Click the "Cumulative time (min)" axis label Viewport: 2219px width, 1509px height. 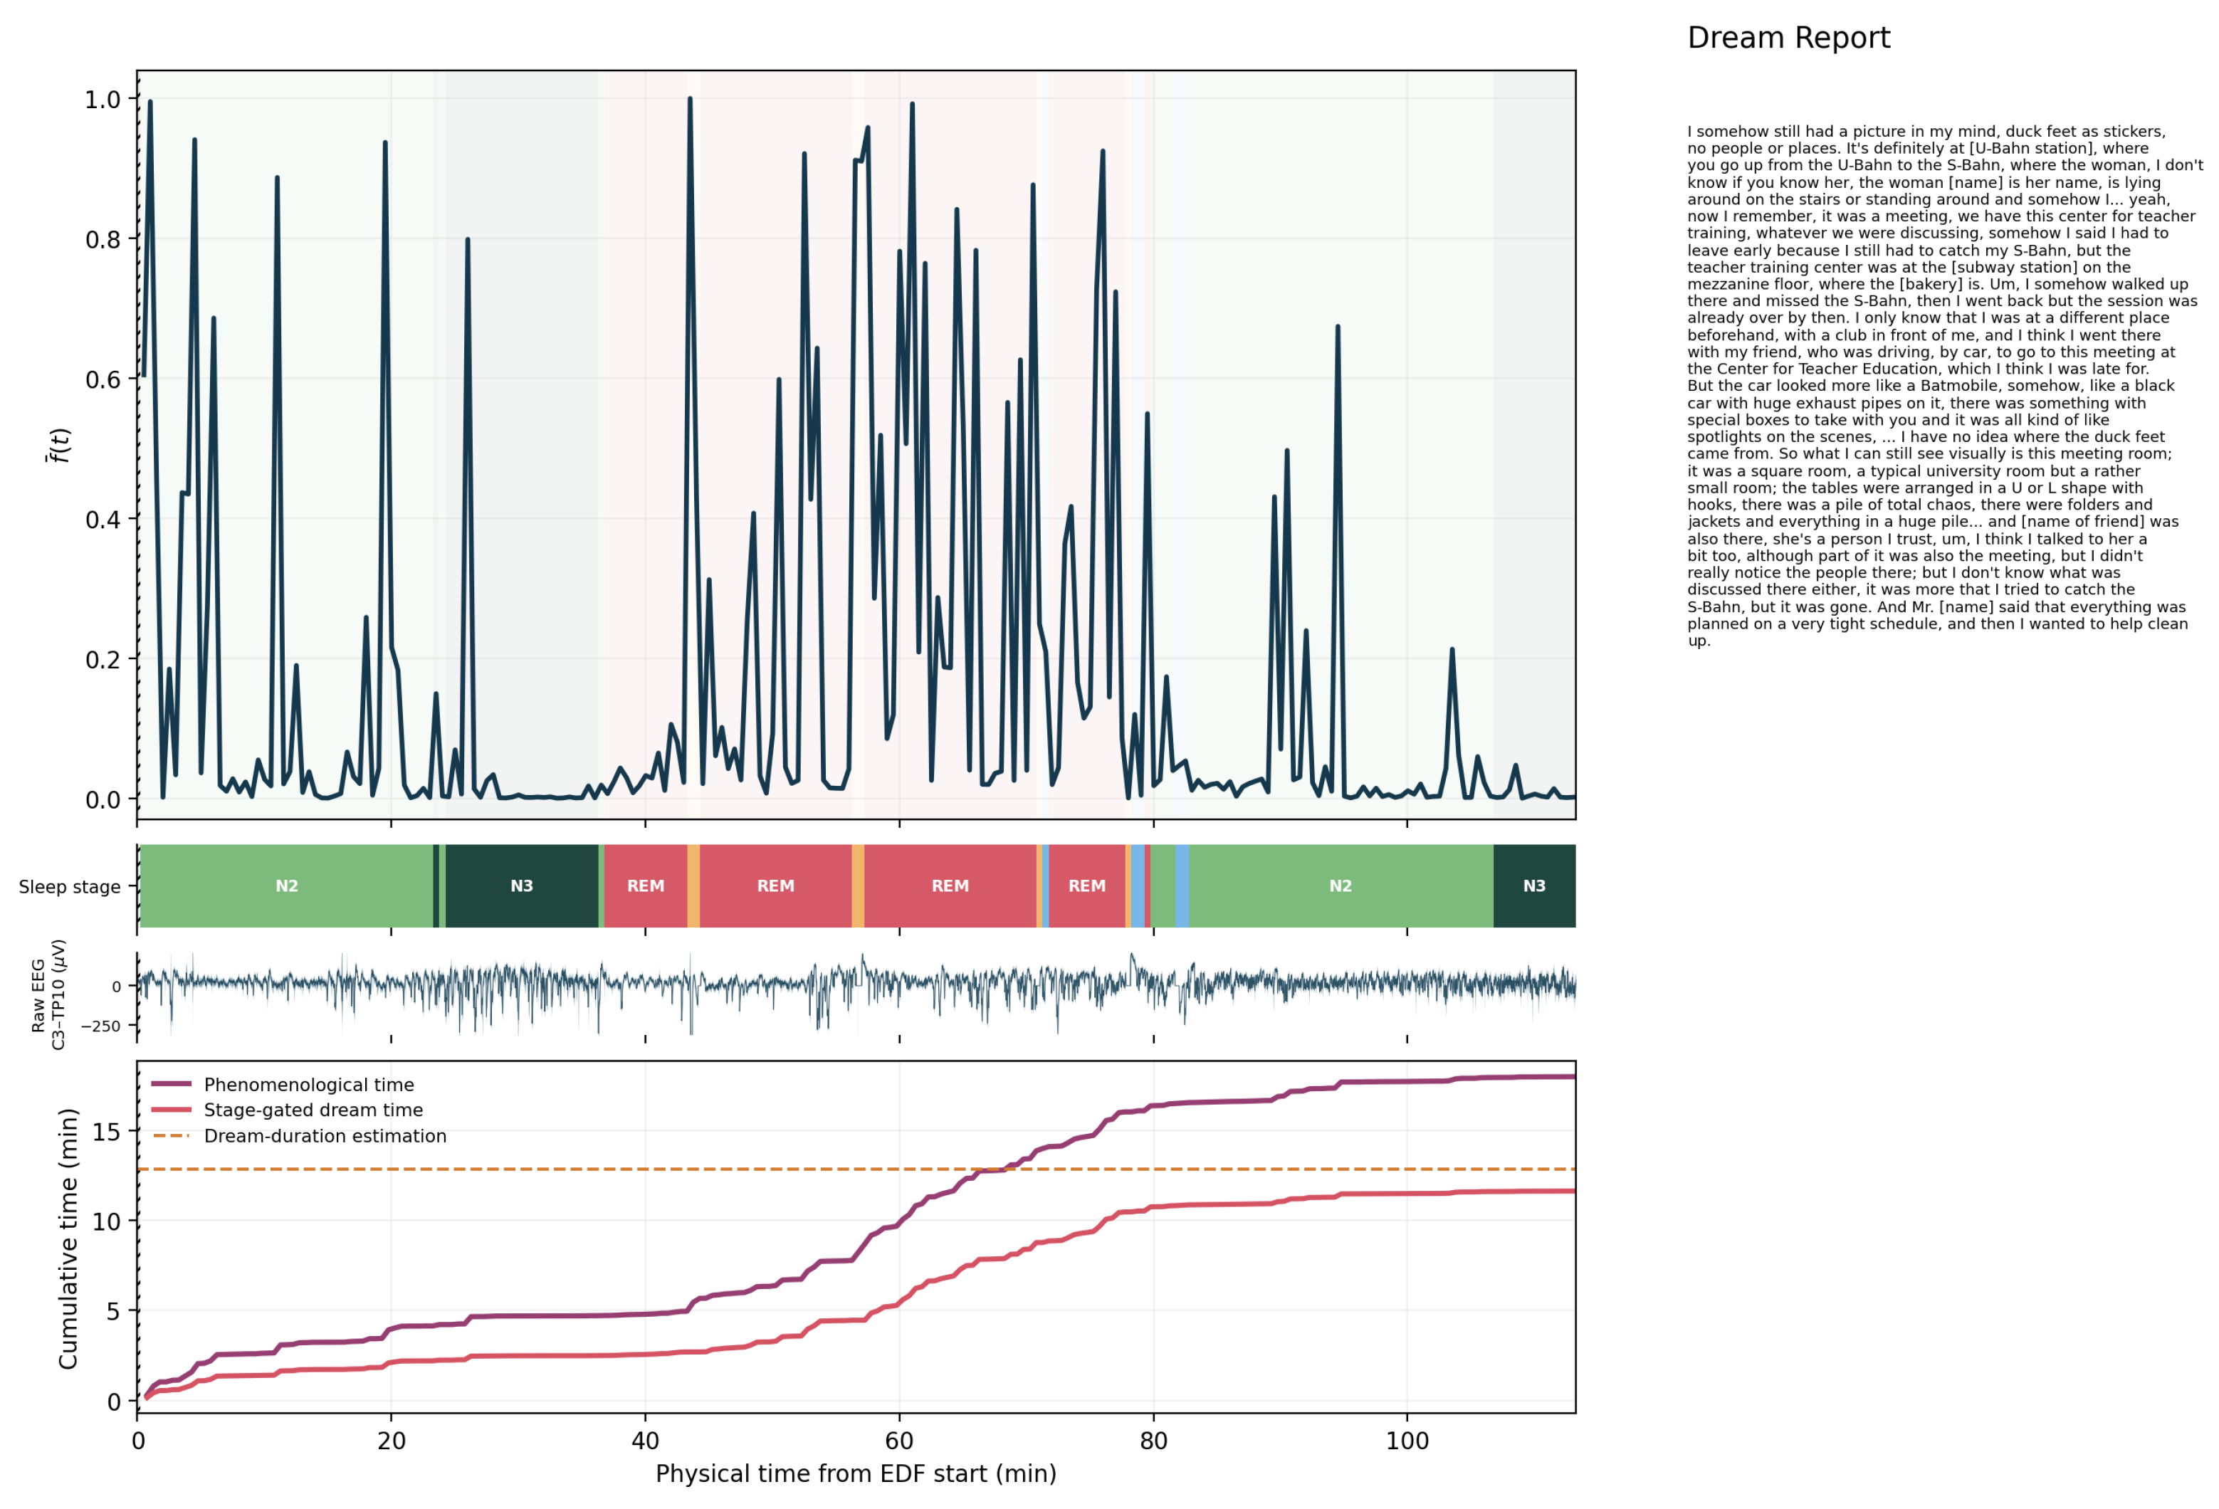point(68,1239)
